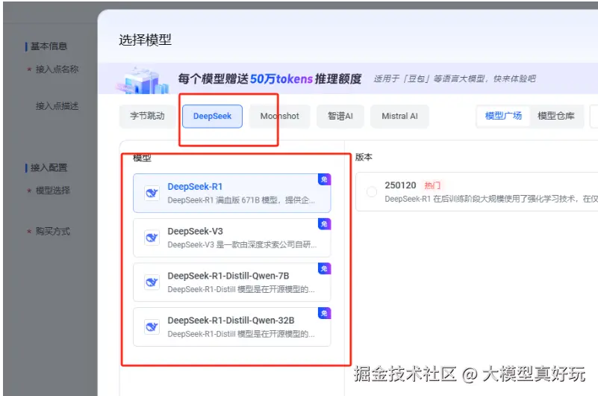Choose the DeepSeek-R1-Distill-Qwen-32B model card
Viewport: 598px width, 396px height.
tap(232, 327)
